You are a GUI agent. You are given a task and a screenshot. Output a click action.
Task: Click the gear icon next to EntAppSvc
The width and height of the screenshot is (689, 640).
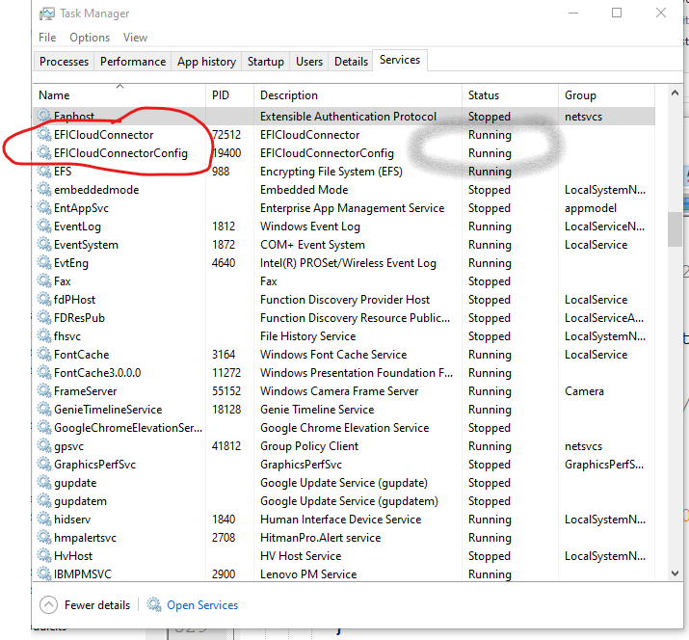(x=44, y=207)
